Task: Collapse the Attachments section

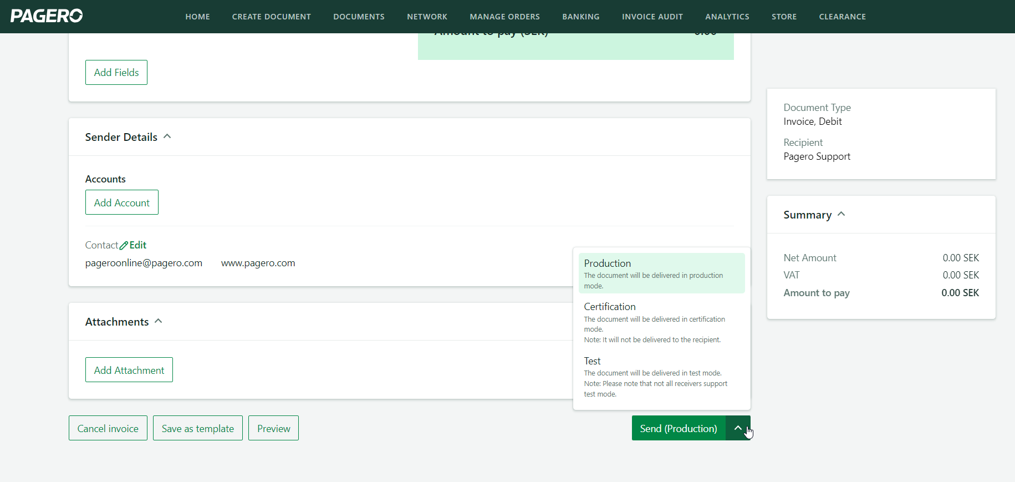Action: coord(159,321)
